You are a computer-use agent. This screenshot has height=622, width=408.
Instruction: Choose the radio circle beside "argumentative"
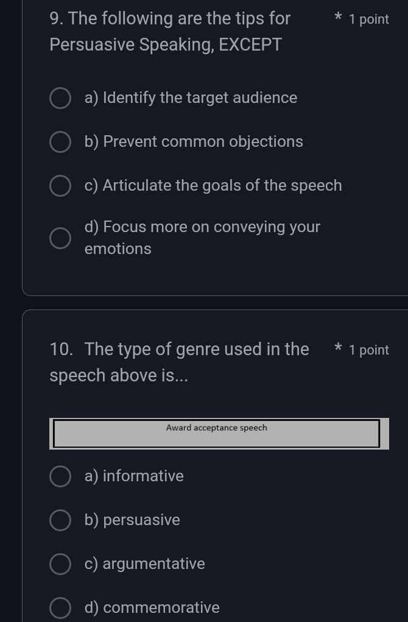[60, 564]
